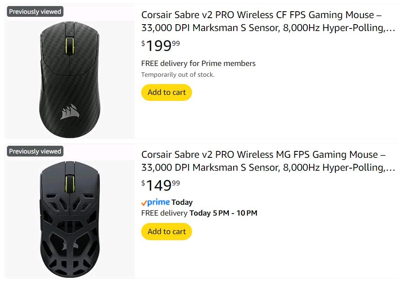Click the bold Today label next to prime
The height and width of the screenshot is (282, 398).
click(182, 202)
